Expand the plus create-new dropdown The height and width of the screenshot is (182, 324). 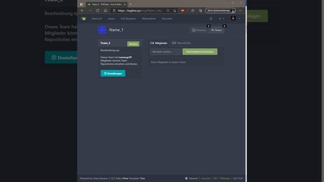point(221,19)
